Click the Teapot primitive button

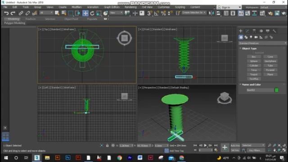(254, 74)
